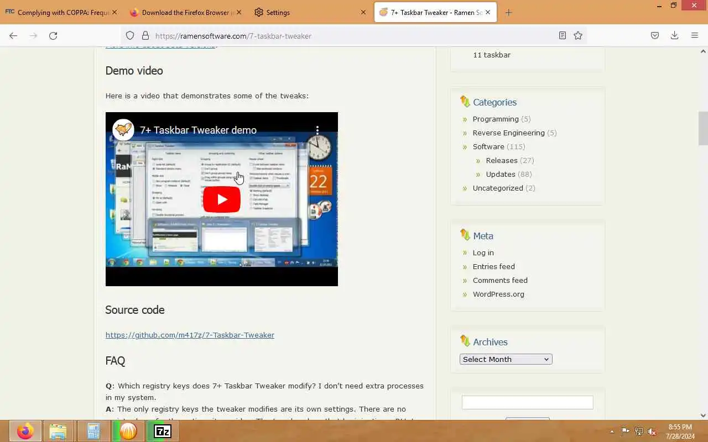Screen dimensions: 708x442
Task: Show site security lock information
Action: point(145,35)
